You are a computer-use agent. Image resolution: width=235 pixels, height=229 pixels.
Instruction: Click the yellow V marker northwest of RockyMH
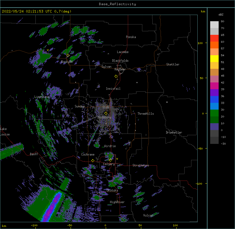click(48, 50)
